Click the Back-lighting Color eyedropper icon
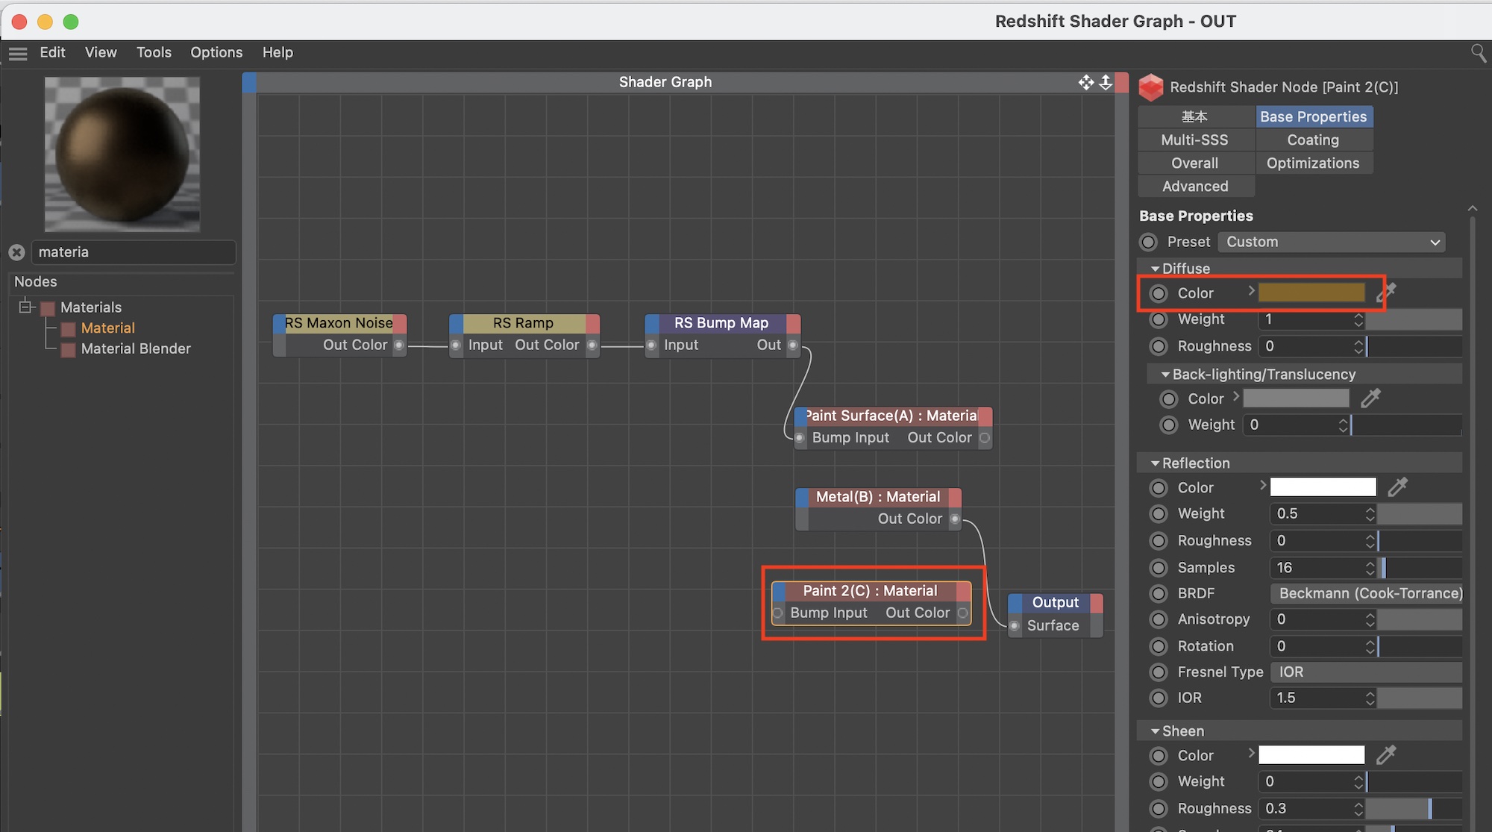 pos(1370,398)
